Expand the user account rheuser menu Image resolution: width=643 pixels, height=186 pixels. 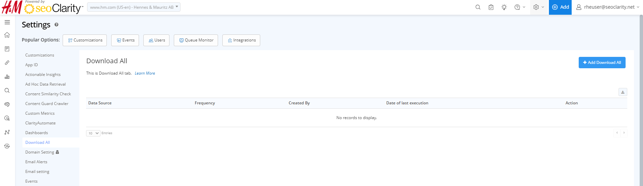click(x=608, y=7)
